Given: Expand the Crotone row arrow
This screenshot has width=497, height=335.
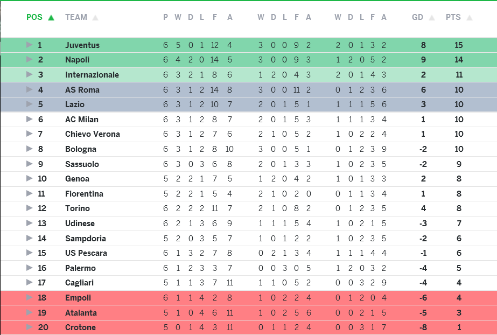Looking at the screenshot, I should 30,327.
